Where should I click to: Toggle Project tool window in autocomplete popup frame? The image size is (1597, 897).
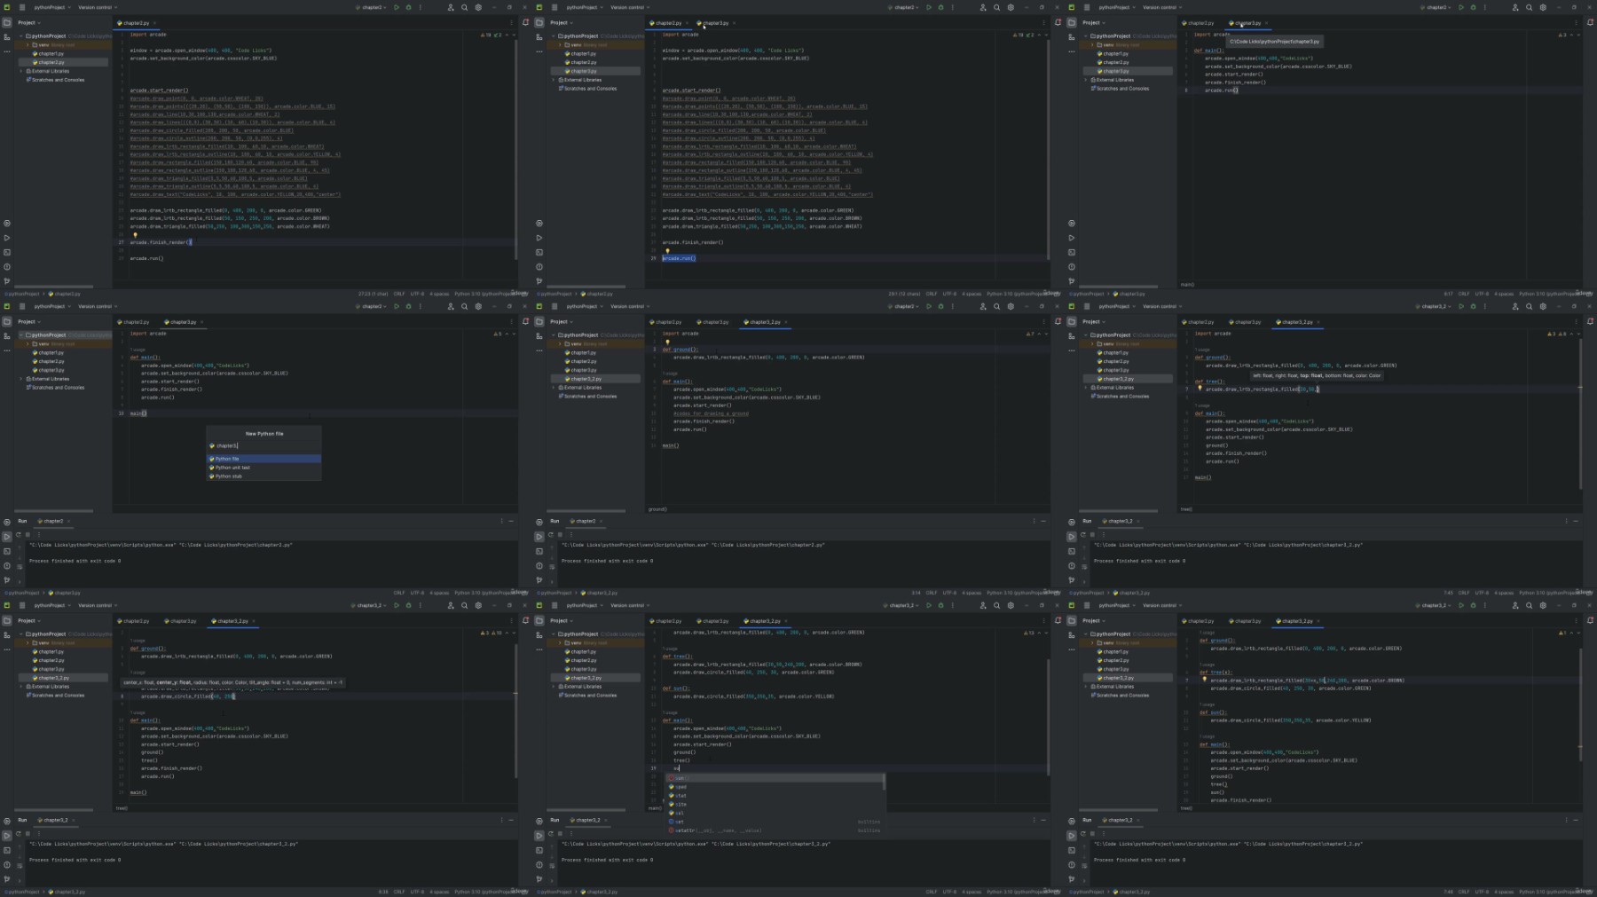click(539, 620)
